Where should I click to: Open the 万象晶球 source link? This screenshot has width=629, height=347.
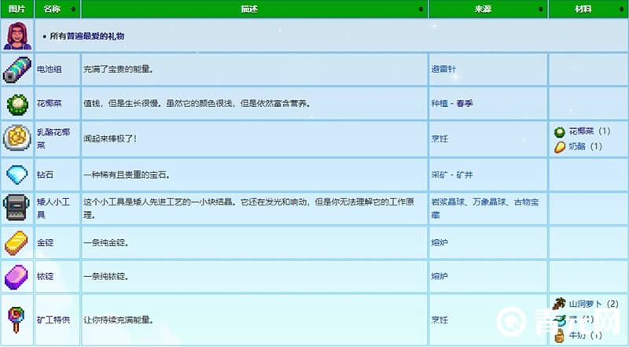pyautogui.click(x=489, y=202)
